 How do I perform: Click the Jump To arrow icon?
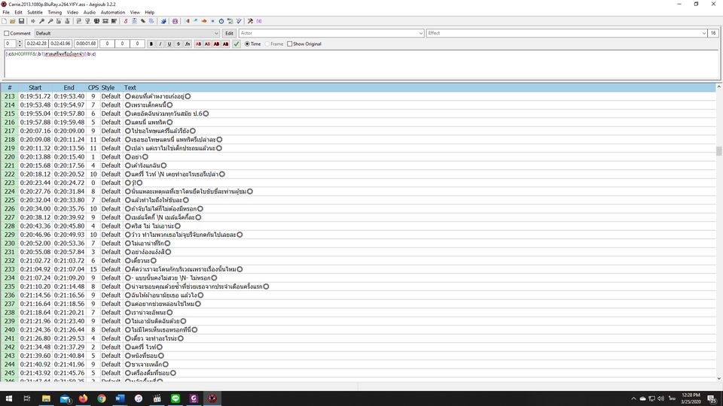point(32,21)
